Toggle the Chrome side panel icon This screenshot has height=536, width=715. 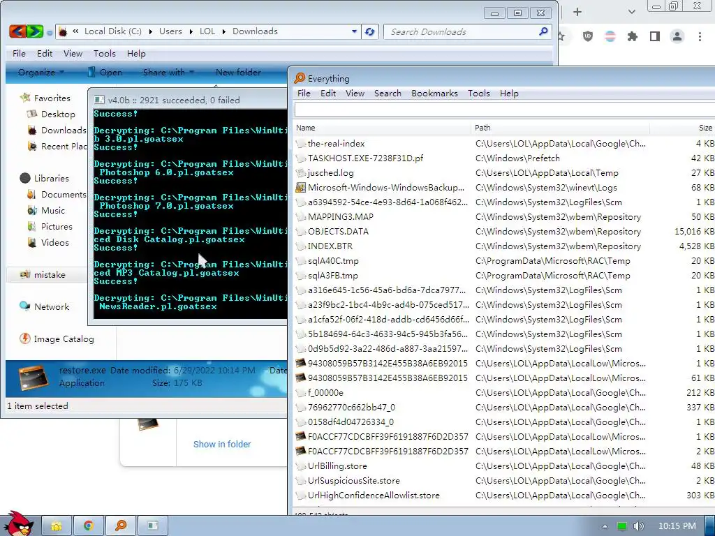(x=655, y=36)
